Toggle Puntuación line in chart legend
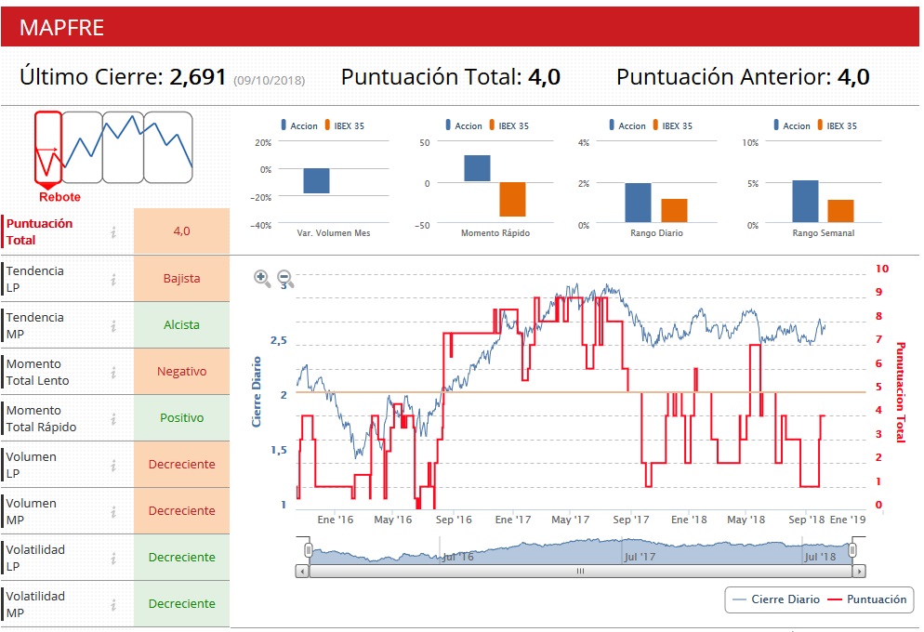924x632 pixels. click(867, 599)
